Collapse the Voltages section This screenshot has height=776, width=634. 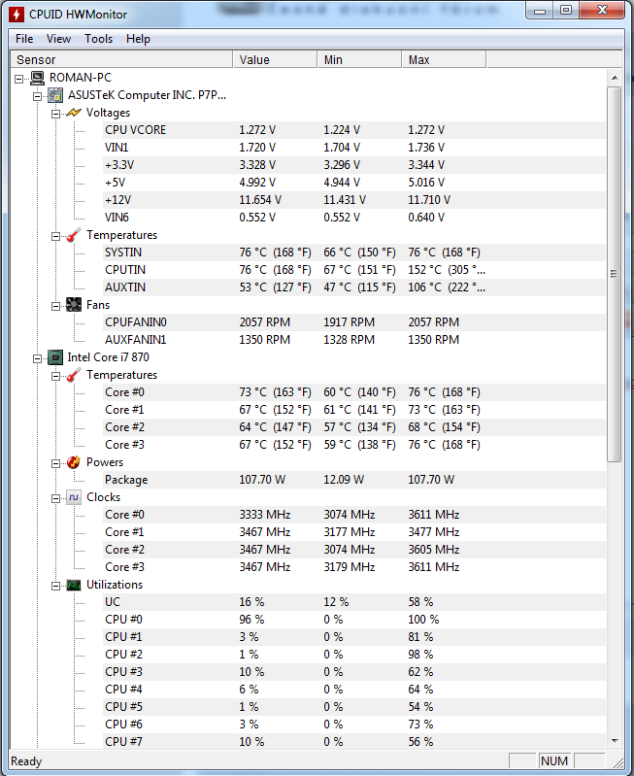coord(56,113)
